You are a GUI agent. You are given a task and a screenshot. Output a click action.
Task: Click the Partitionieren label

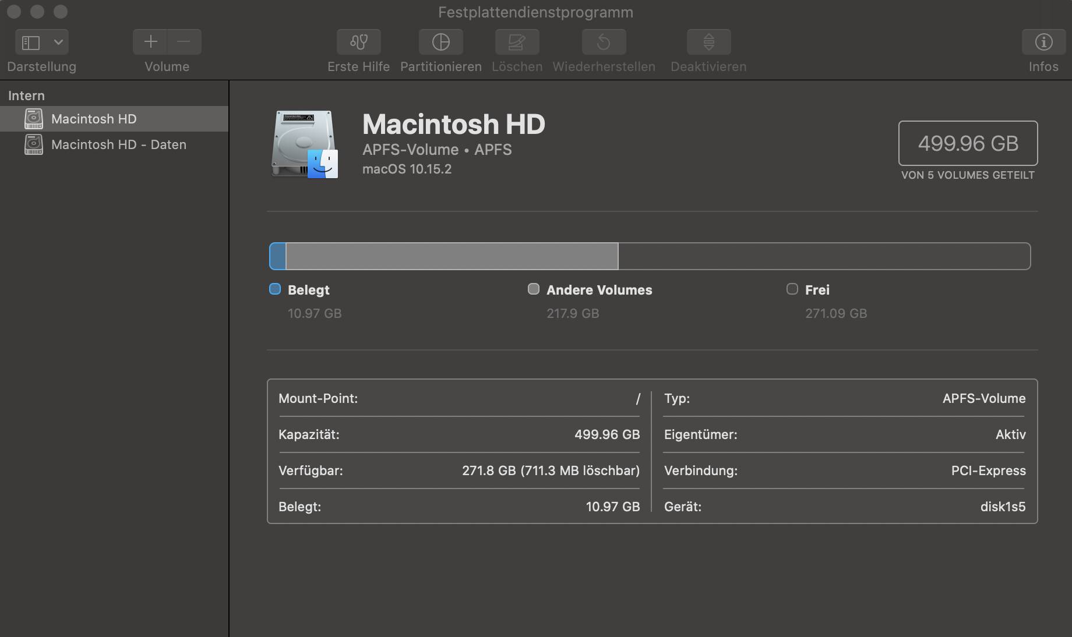pos(441,67)
